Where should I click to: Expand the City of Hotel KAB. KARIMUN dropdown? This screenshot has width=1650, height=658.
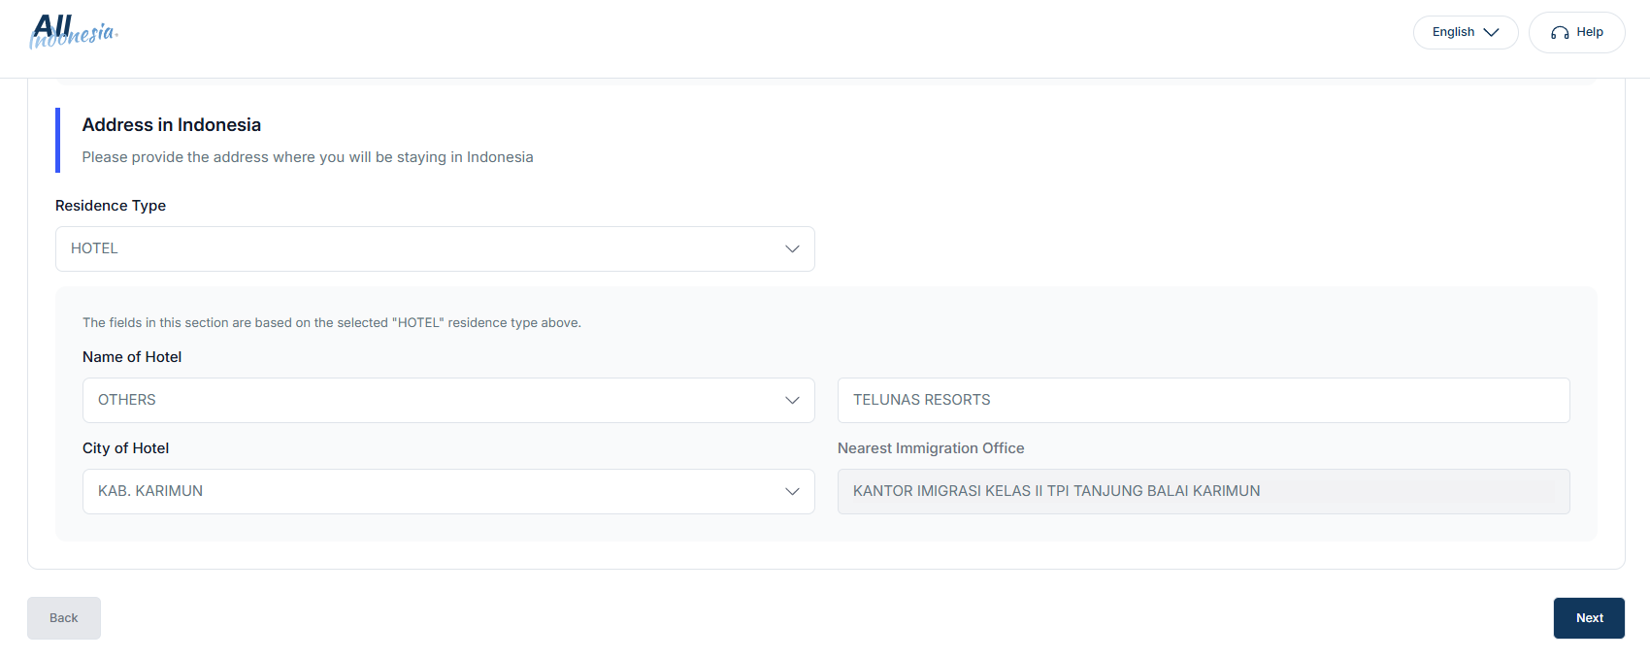click(x=448, y=492)
